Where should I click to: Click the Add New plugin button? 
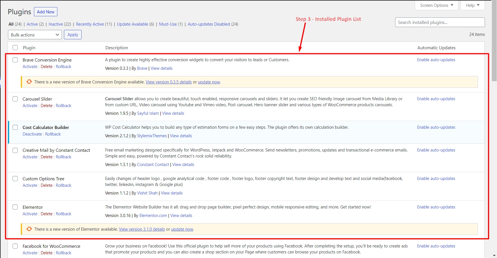(46, 12)
